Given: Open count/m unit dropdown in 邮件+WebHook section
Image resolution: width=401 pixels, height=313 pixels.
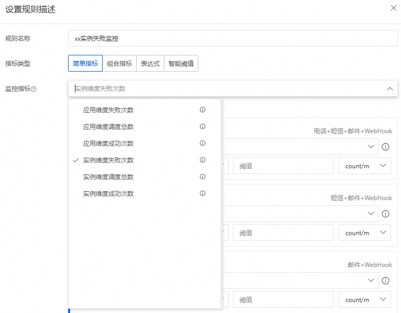Looking at the screenshot, I should [365, 299].
